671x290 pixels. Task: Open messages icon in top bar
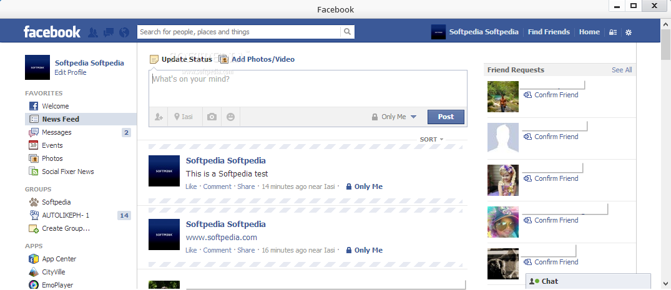click(x=109, y=32)
